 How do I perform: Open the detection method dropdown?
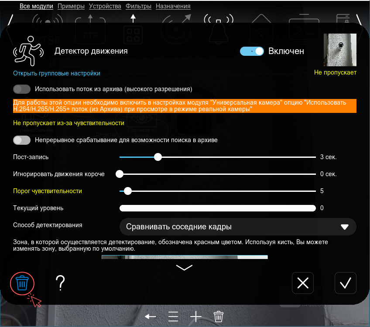[238, 227]
